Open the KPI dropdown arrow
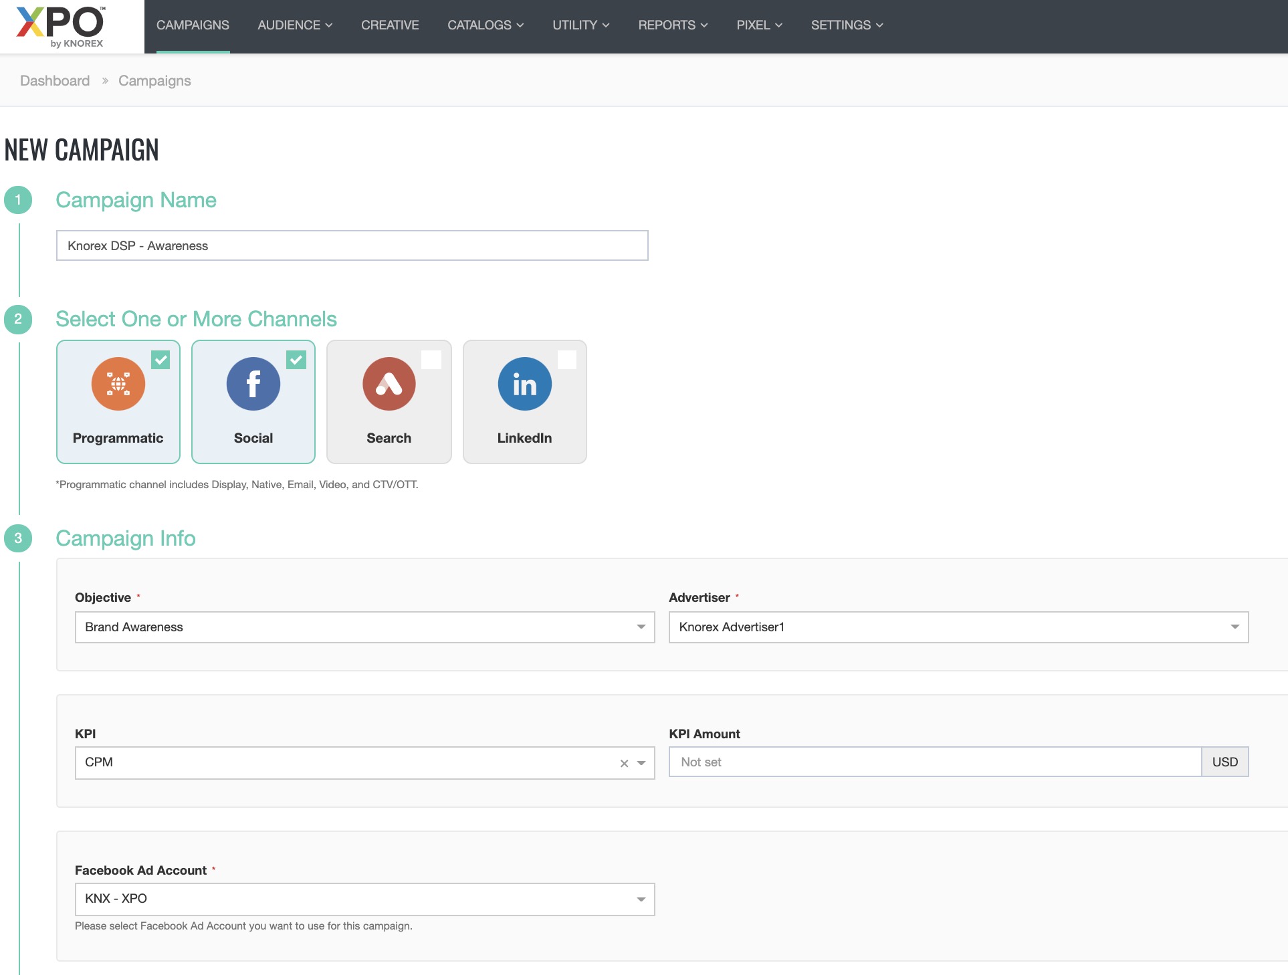The width and height of the screenshot is (1288, 975). [641, 763]
